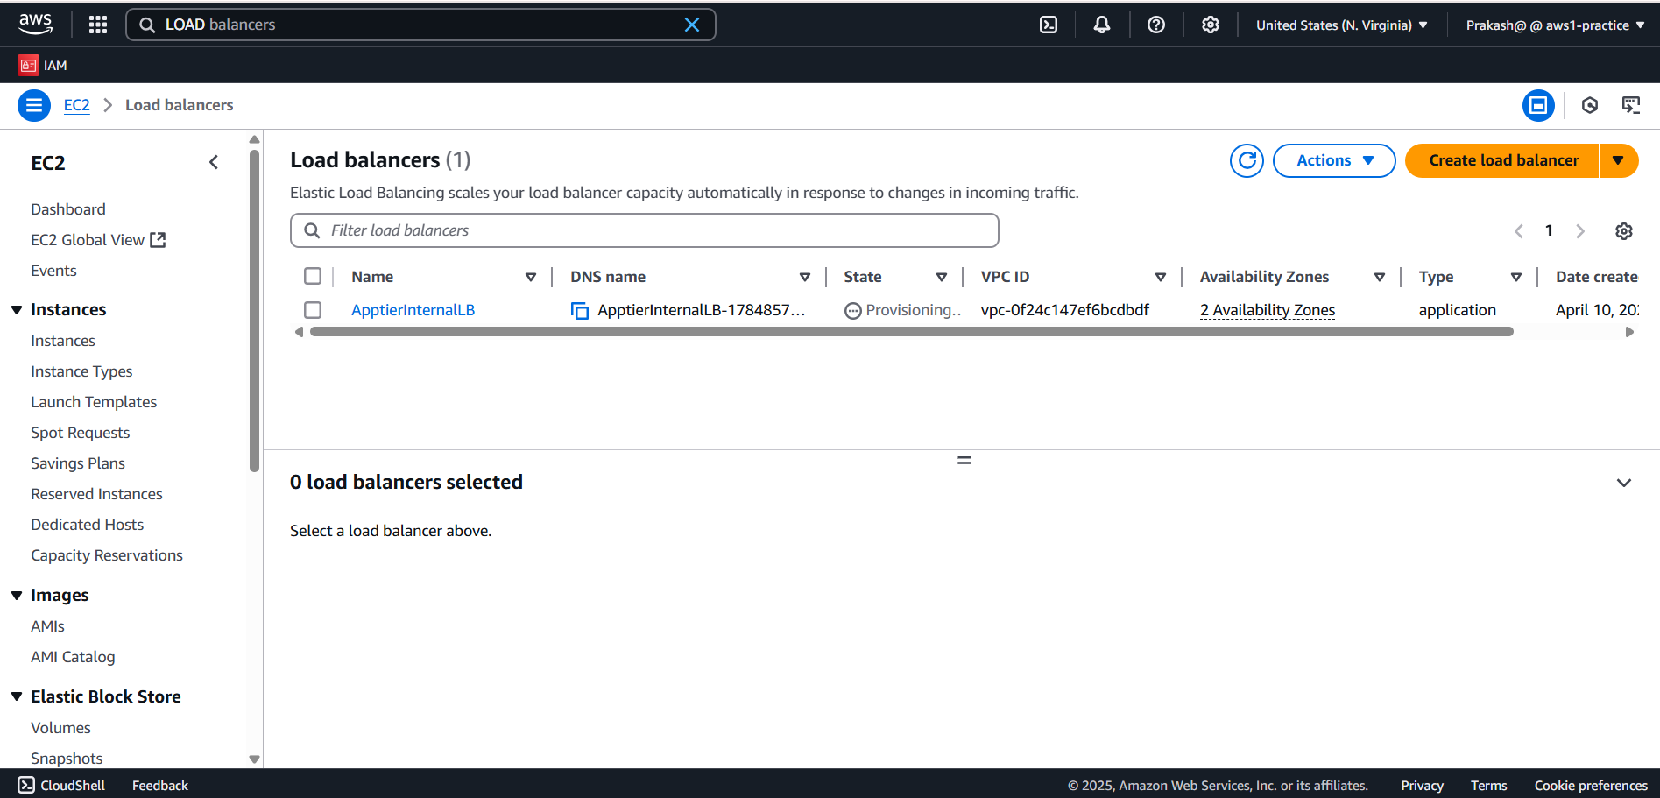Open Volumes under Elastic Block Store
Screen dimensions: 1660x798
click(60, 728)
